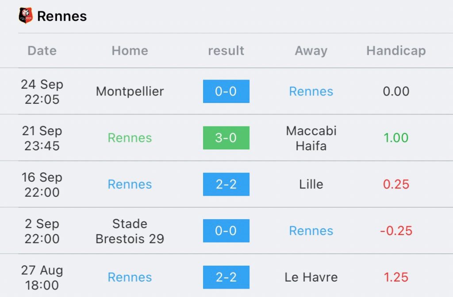Click the Rennes team title

[62, 16]
